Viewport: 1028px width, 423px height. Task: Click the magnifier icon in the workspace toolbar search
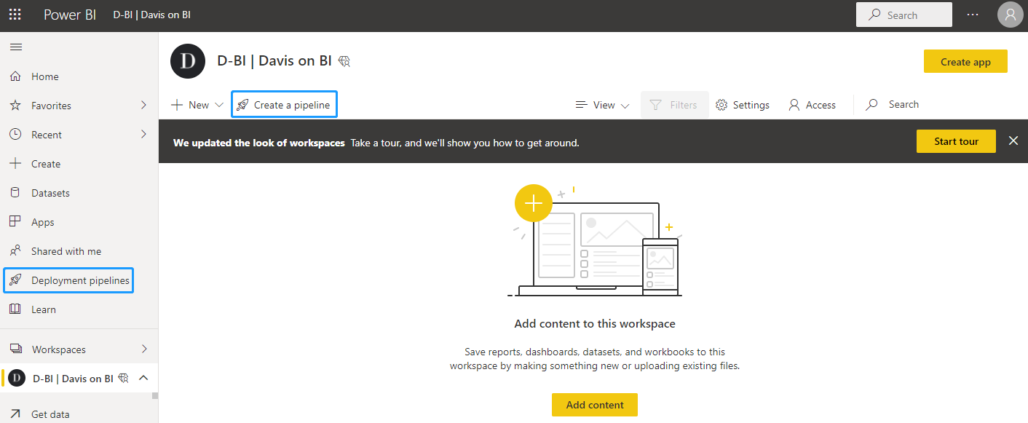pos(871,105)
